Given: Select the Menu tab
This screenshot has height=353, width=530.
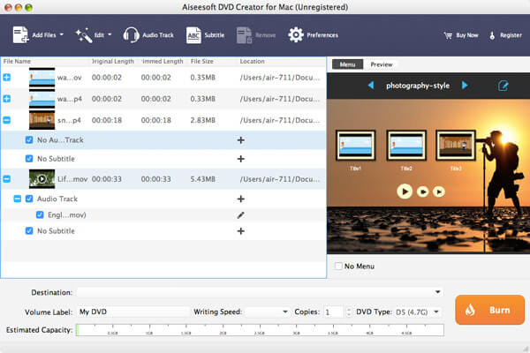Looking at the screenshot, I should (347, 64).
